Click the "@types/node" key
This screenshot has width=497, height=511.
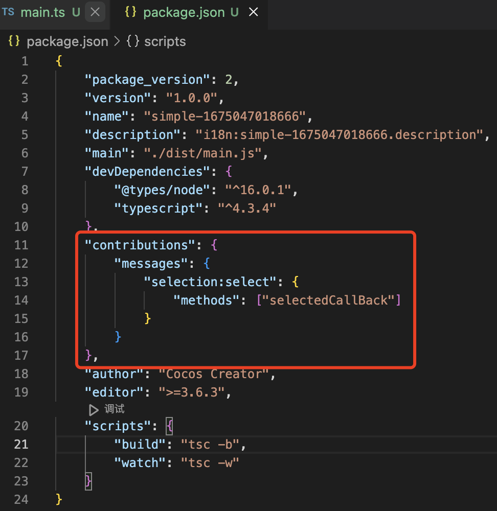pos(162,190)
